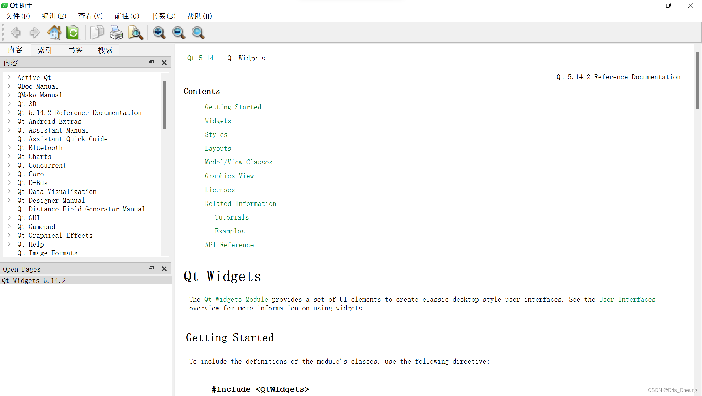Expand the QMake Manual node
This screenshot has width=702, height=396.
(9, 95)
